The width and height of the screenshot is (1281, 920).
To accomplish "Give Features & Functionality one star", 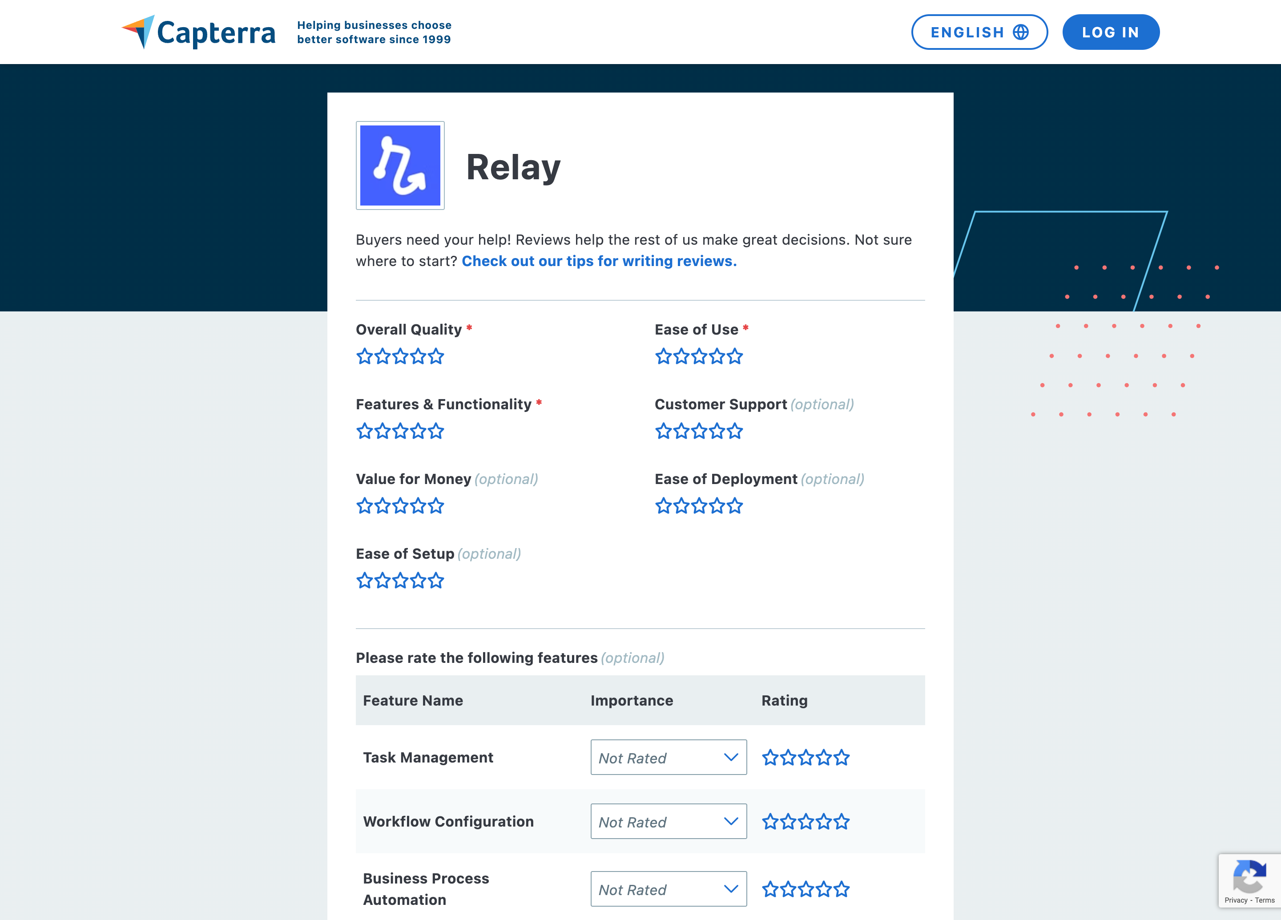I will click(365, 432).
